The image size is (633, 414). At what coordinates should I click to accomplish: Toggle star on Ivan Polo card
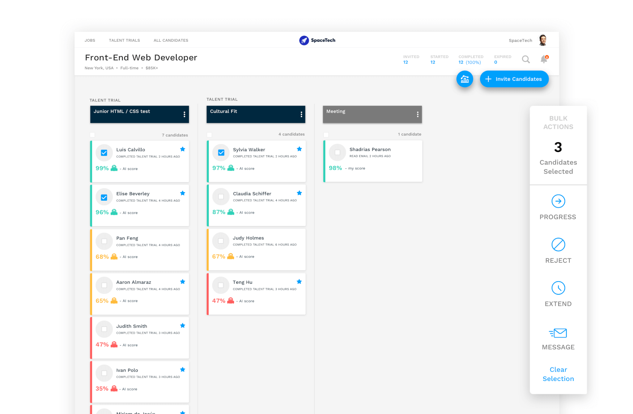[x=183, y=370]
